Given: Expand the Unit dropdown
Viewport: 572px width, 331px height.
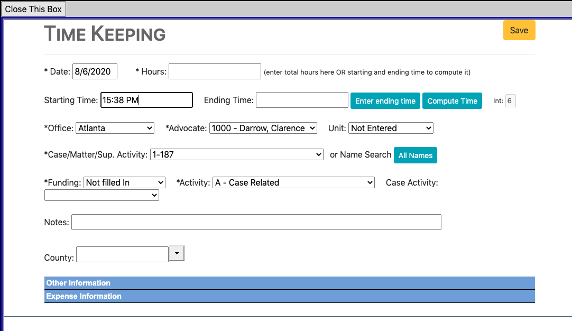Looking at the screenshot, I should (391, 128).
